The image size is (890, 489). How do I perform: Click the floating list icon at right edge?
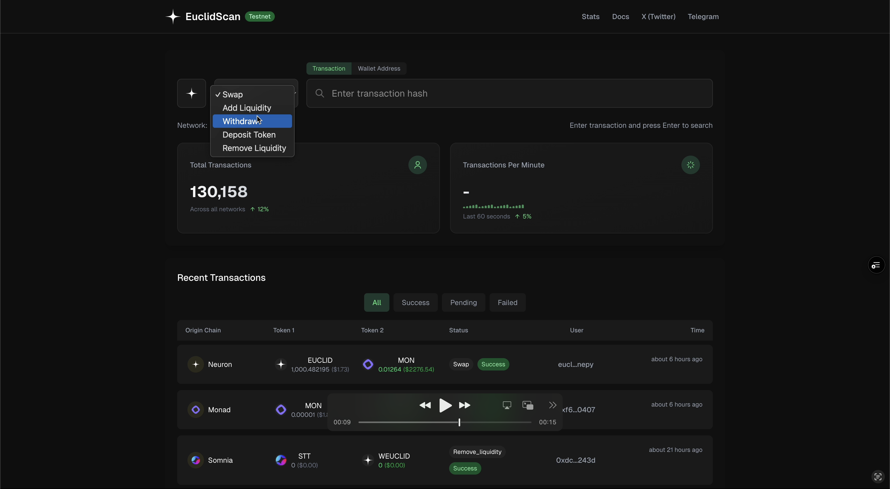pyautogui.click(x=876, y=265)
